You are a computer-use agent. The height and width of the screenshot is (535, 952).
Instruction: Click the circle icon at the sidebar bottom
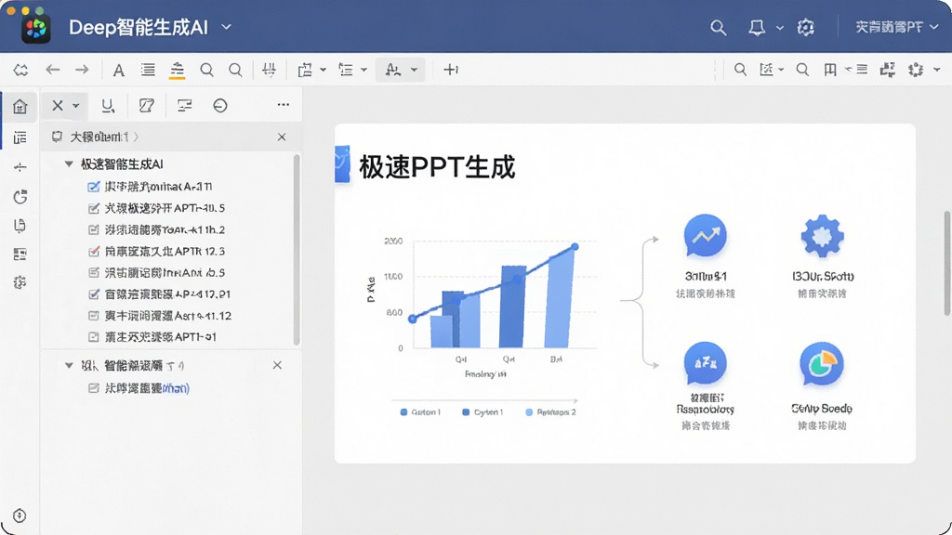20,515
